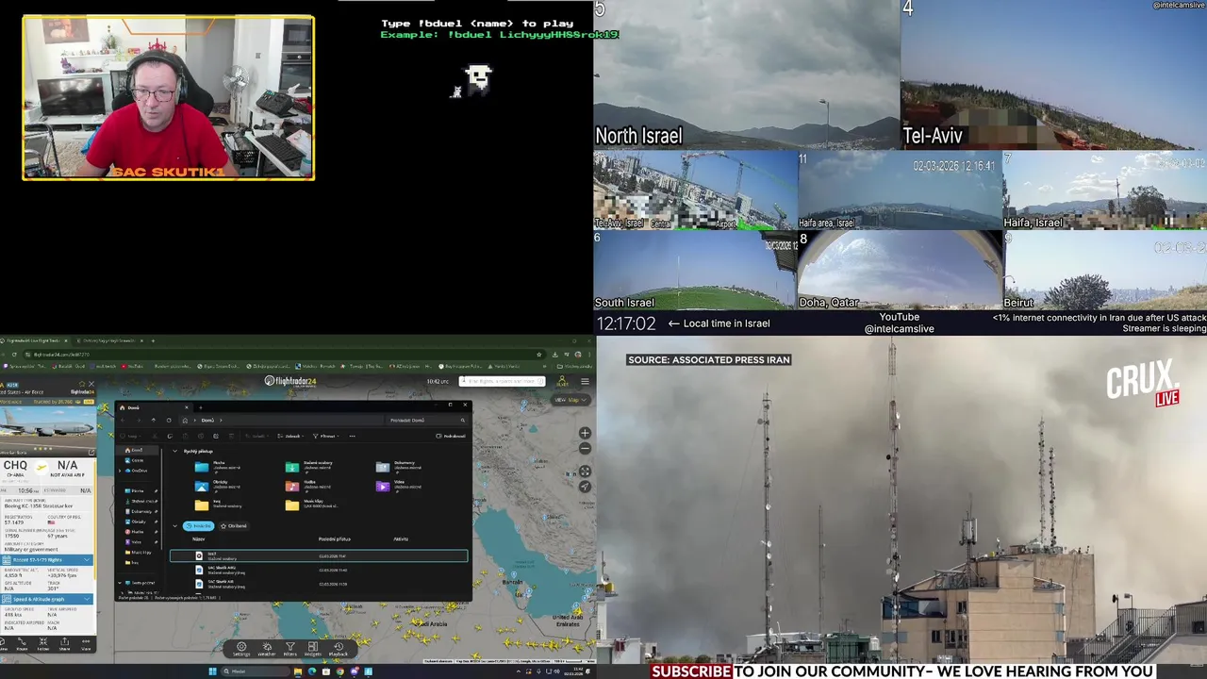Close the KC-135R flight details panel
The height and width of the screenshot is (679, 1207).
click(91, 384)
